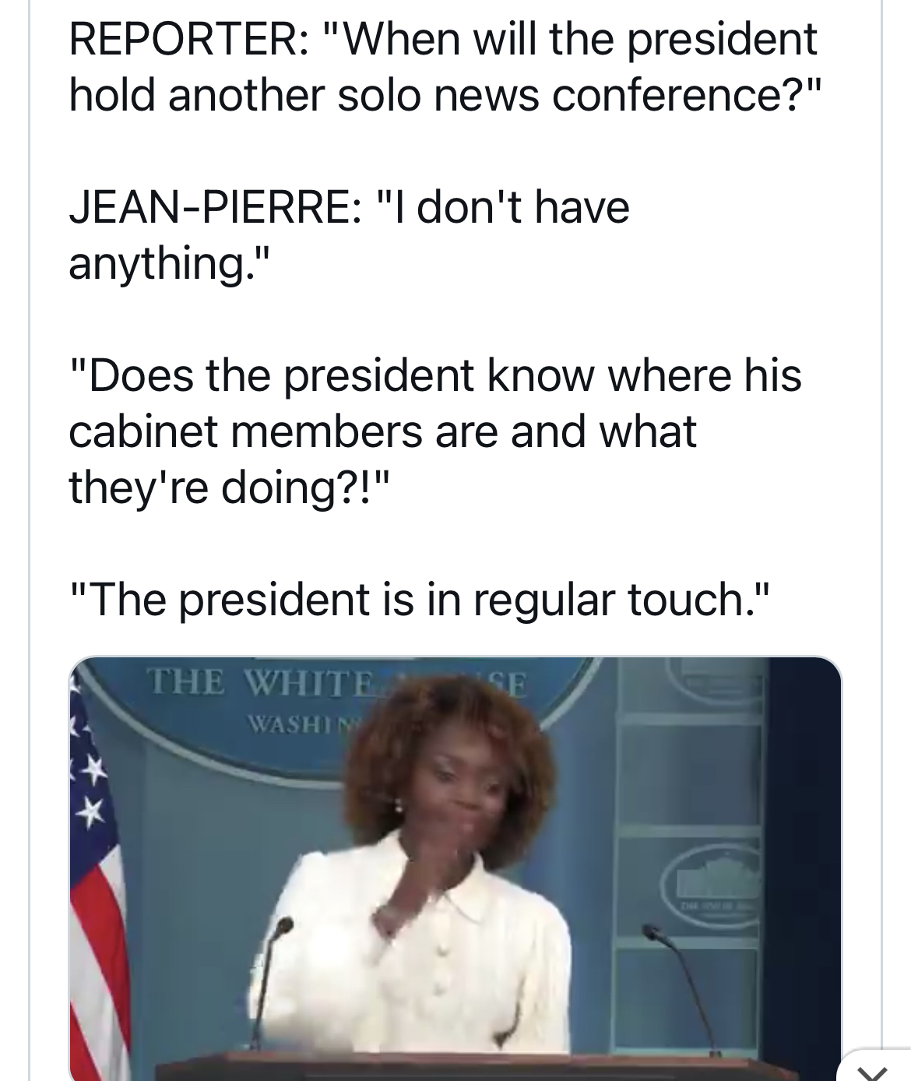Open the press briefing video thumbnail
The image size is (911, 1081).
[455, 864]
